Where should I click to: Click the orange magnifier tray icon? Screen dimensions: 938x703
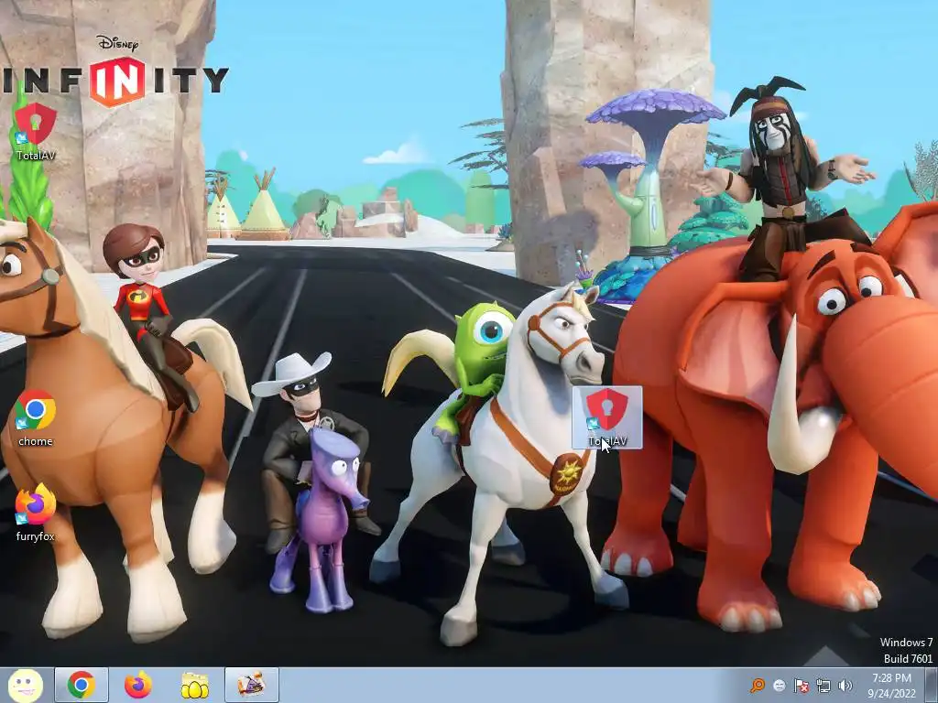pos(758,685)
